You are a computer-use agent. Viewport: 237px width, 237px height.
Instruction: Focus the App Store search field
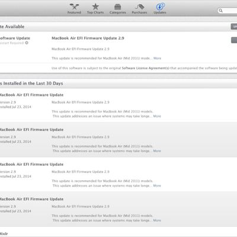pos(228,11)
